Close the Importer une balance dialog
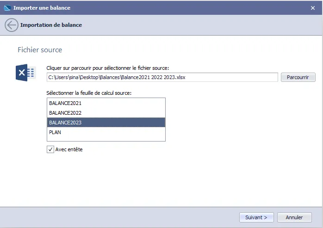This screenshot has width=323, height=228. (x=313, y=8)
